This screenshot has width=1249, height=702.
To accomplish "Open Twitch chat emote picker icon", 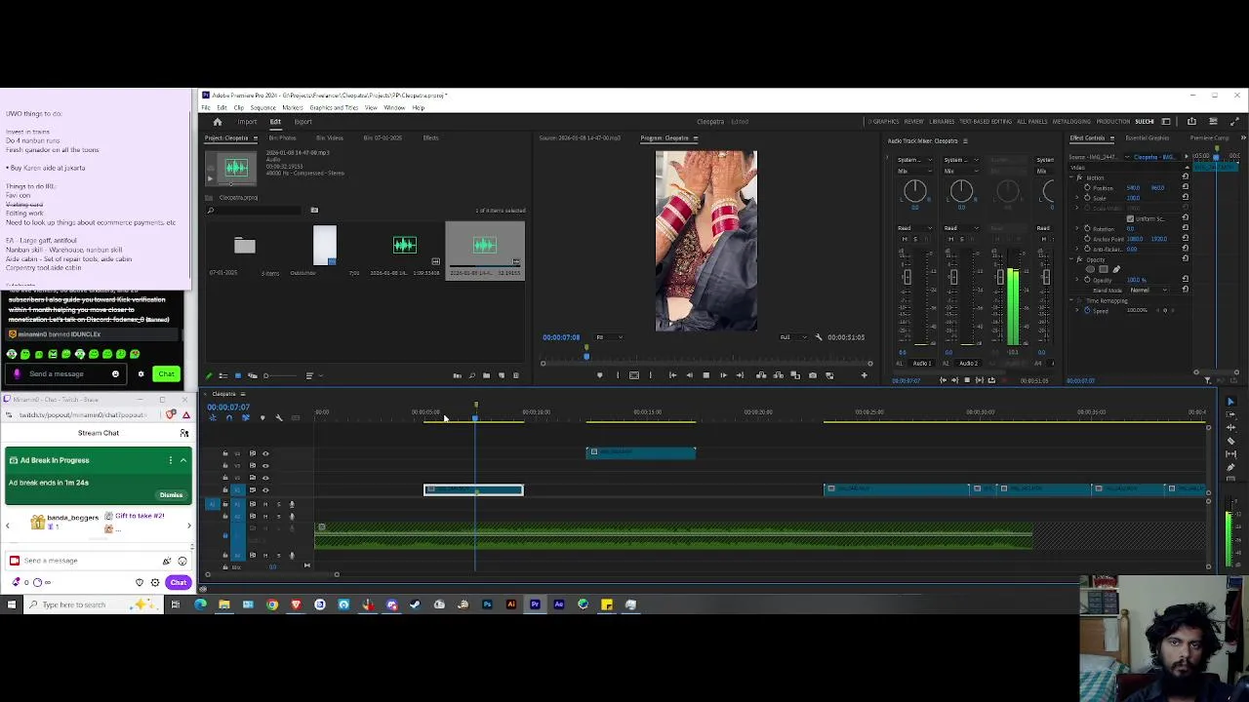I will click(x=182, y=561).
